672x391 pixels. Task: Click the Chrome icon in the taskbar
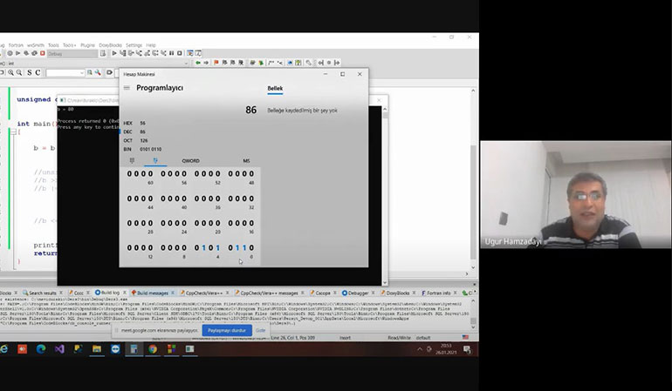[152, 349]
